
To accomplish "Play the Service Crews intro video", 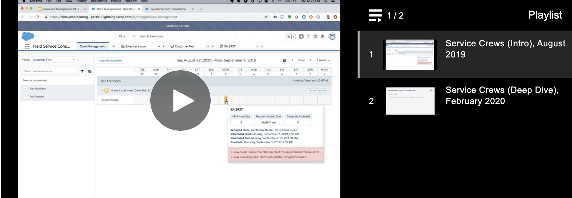I will [x=180, y=100].
